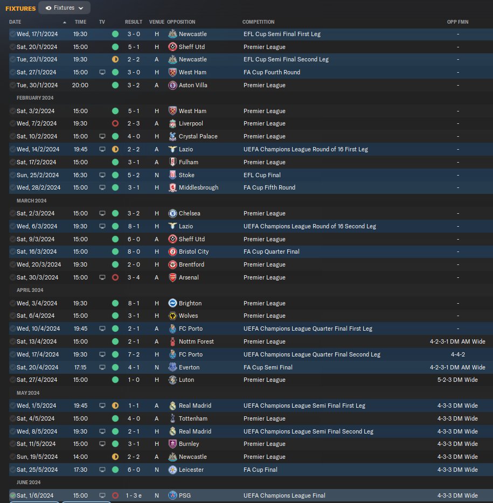Open the 8 - 1 result against Lazio
Viewport: 493px width, 503px height.
(134, 226)
